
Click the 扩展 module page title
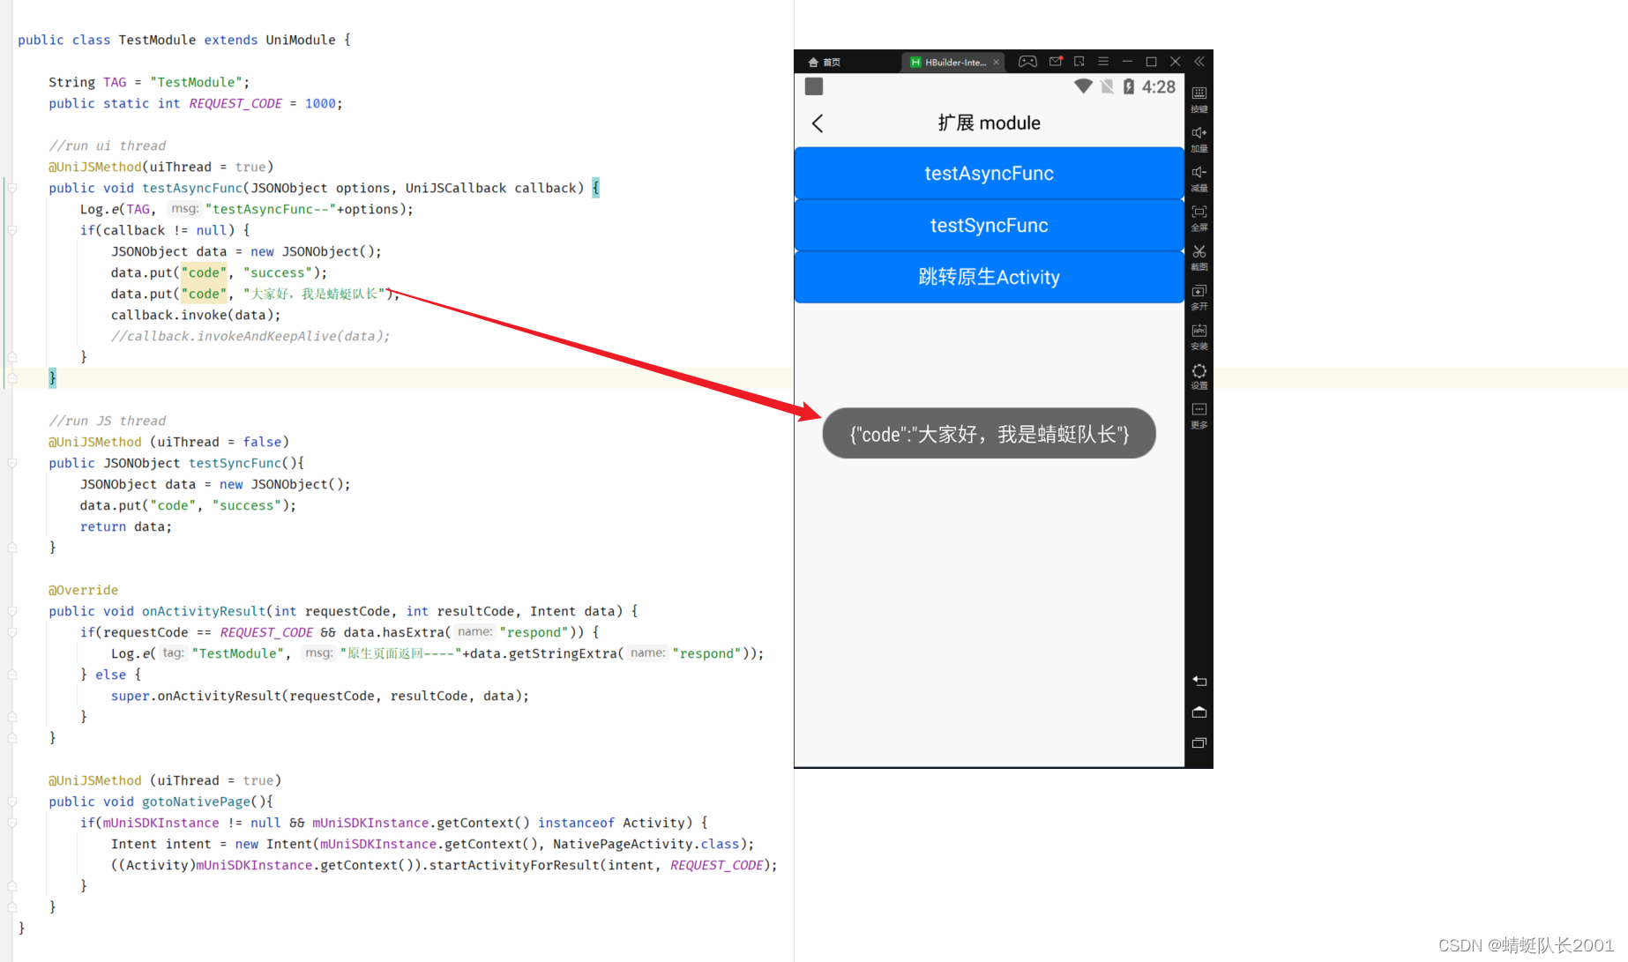pyautogui.click(x=989, y=123)
